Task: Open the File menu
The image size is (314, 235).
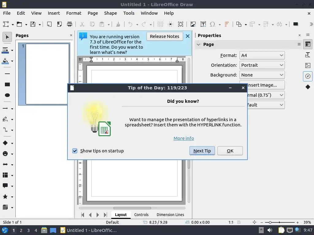Action: click(x=7, y=13)
